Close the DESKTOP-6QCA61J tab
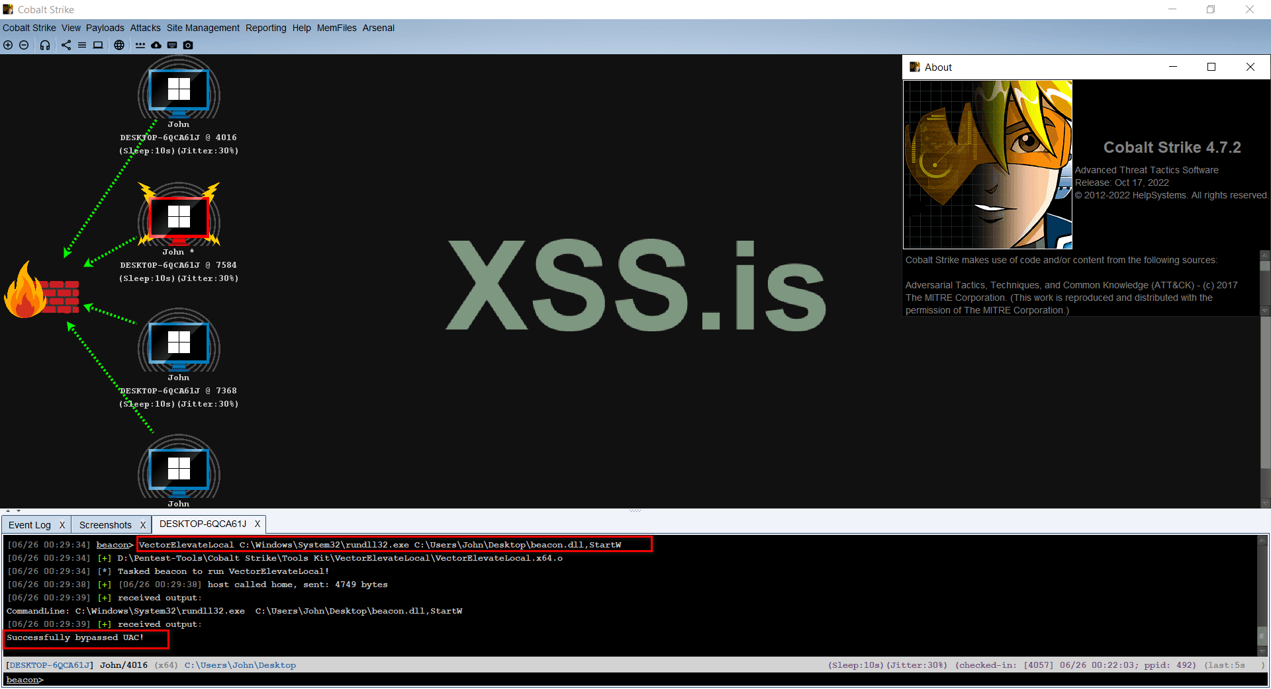This screenshot has height=689, width=1271. (258, 524)
